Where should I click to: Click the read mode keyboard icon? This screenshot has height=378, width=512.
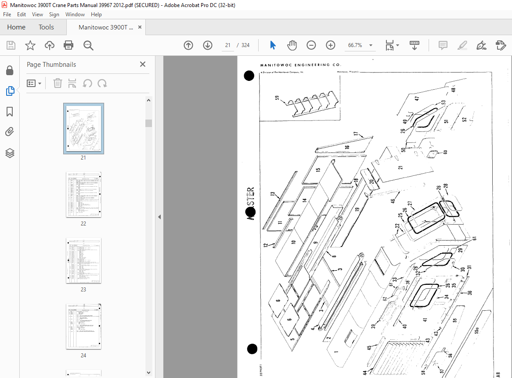pyautogui.click(x=415, y=45)
